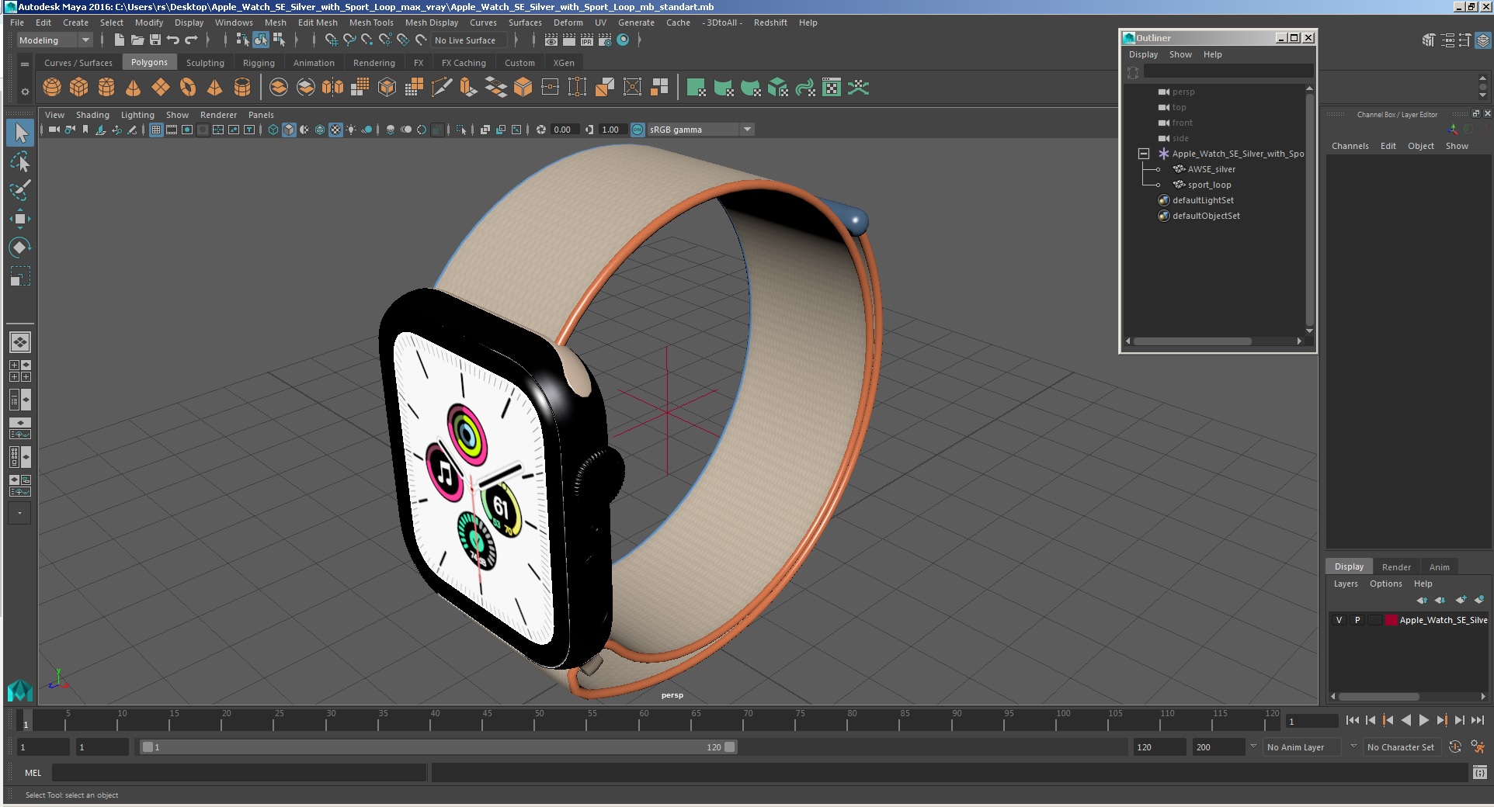Select the Scale tool in the toolbox
Image resolution: width=1494 pixels, height=807 pixels.
coord(20,276)
